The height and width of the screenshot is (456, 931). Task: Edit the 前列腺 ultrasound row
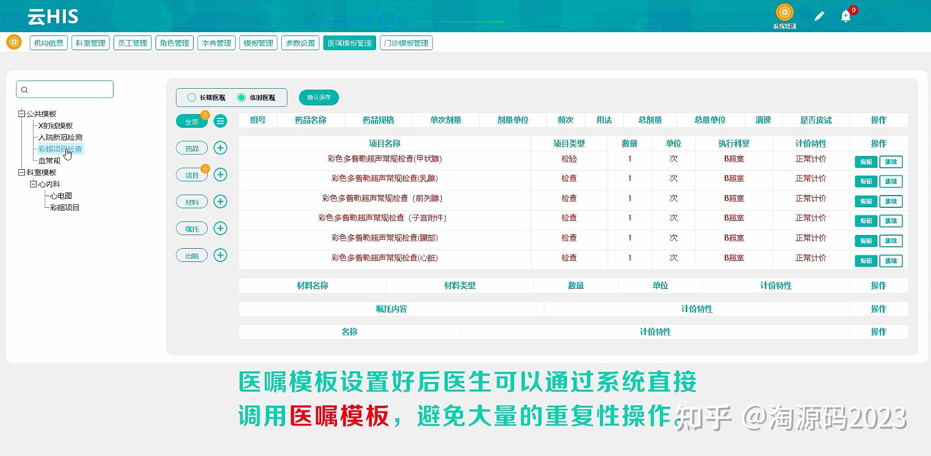[866, 202]
